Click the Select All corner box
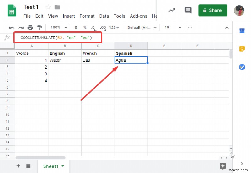Screen dimensions: 251x173 7,46
